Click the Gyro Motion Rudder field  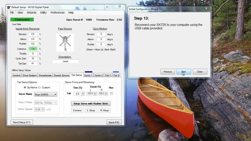pos(101,44)
